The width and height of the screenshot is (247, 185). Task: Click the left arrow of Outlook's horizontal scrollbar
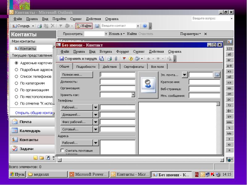(60, 160)
